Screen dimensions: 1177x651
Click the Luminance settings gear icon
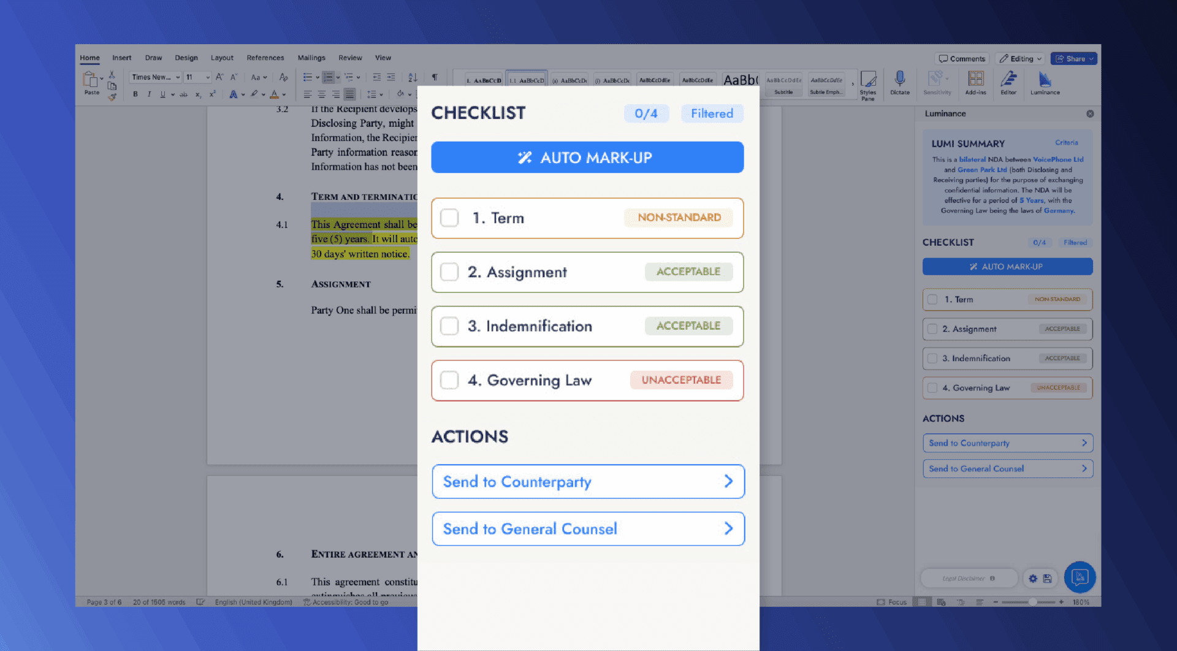pos(1033,578)
